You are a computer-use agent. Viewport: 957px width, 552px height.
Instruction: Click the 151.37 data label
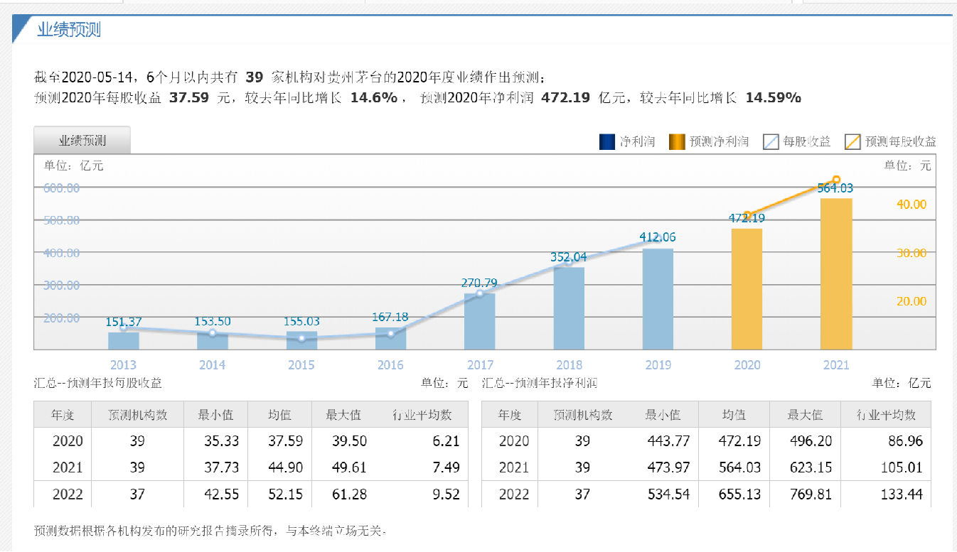tap(124, 322)
